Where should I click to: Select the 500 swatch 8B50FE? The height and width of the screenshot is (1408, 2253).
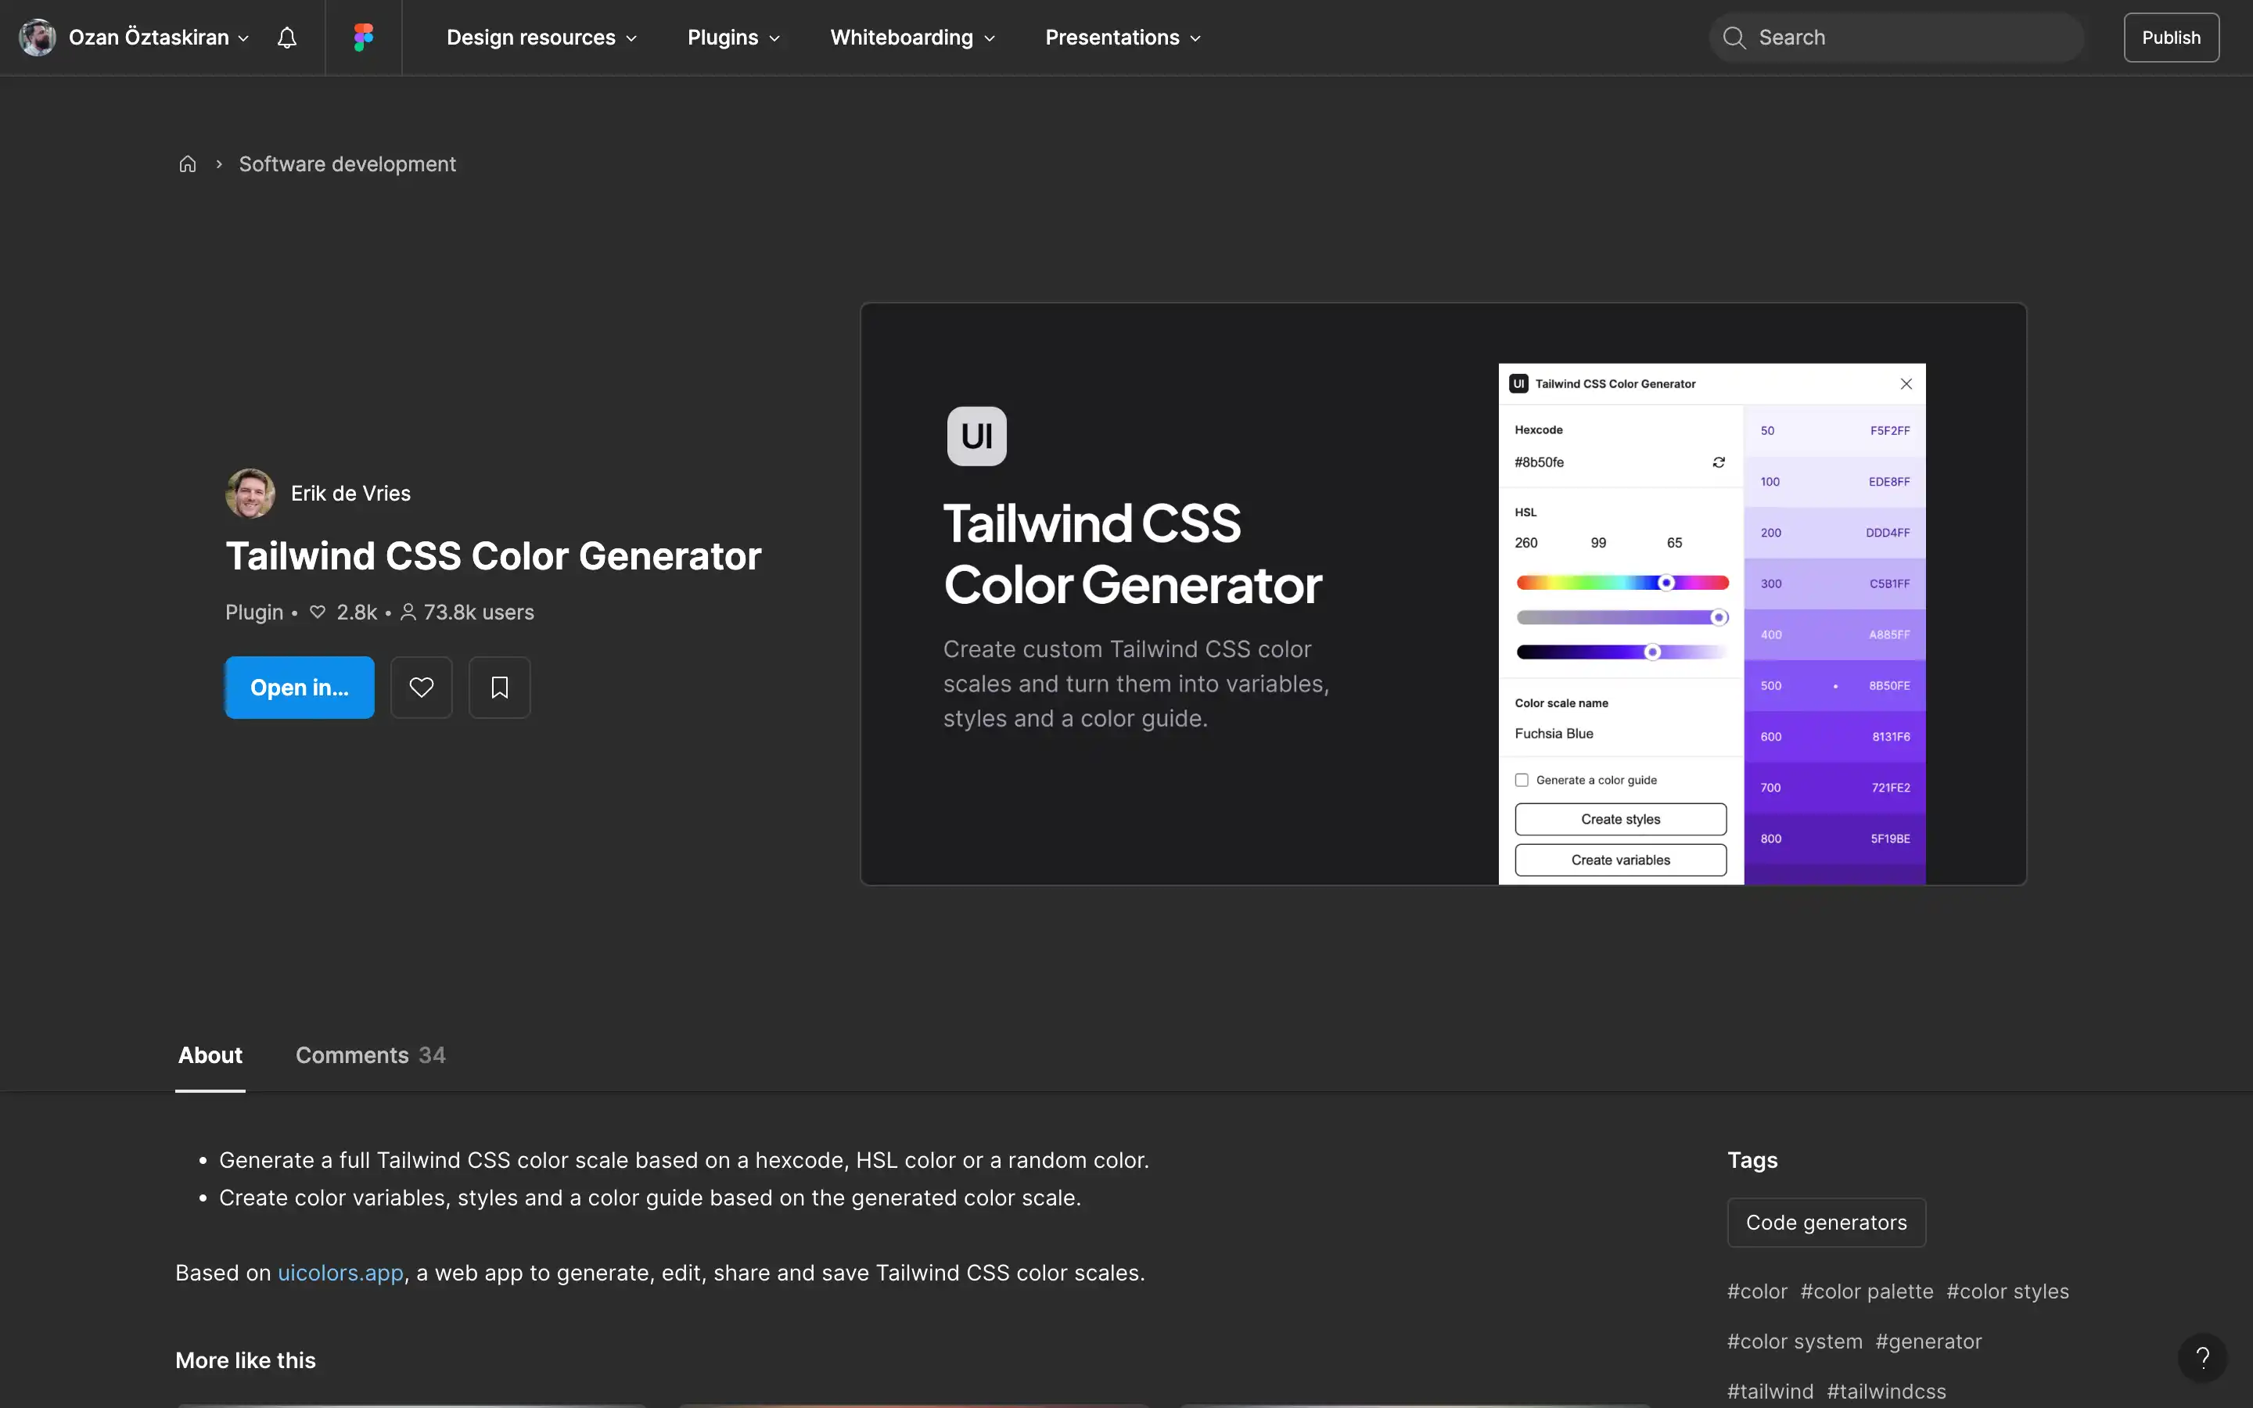(x=1834, y=686)
